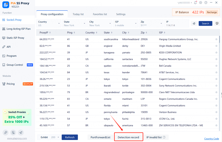The height and width of the screenshot is (142, 222).
Task: Open settings via the gear icon
Action: (200, 3)
